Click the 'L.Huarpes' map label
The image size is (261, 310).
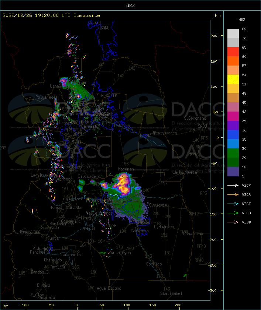coord(164,227)
